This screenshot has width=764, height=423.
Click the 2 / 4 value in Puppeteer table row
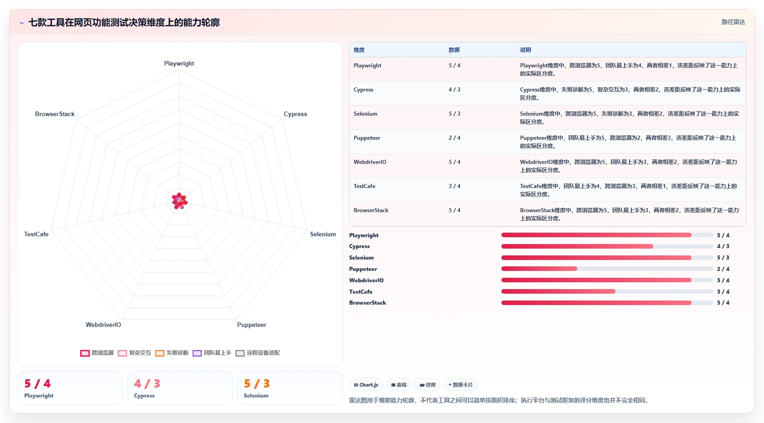(x=454, y=138)
